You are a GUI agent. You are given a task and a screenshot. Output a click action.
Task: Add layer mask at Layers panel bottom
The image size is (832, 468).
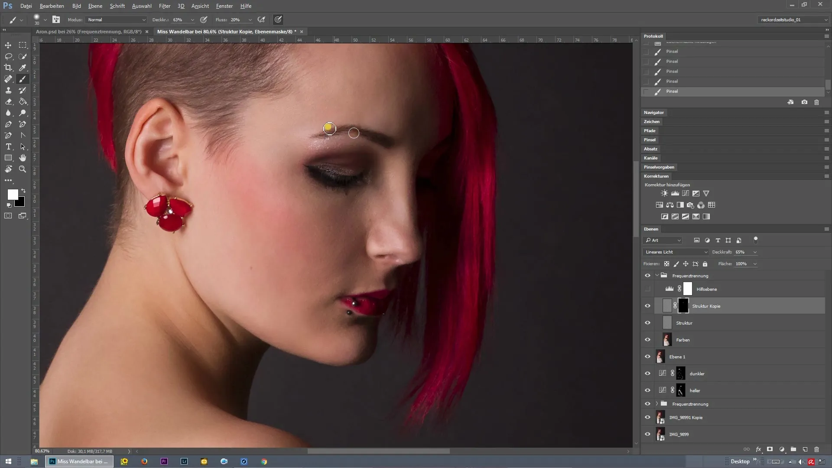(770, 449)
